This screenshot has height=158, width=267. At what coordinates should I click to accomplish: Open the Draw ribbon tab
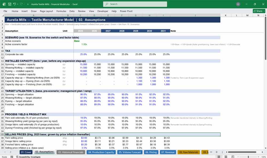click(34, 11)
